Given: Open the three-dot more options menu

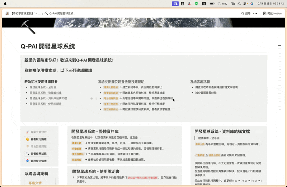Looking at the screenshot, I should 255,13.
